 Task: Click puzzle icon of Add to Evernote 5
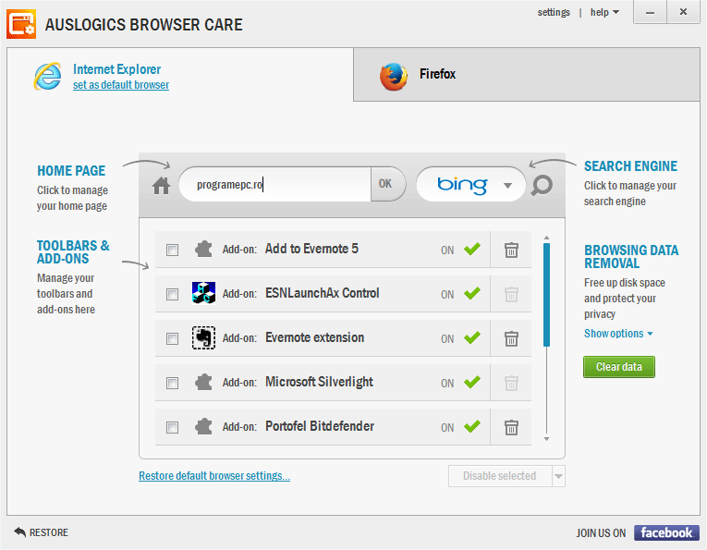pyautogui.click(x=203, y=249)
